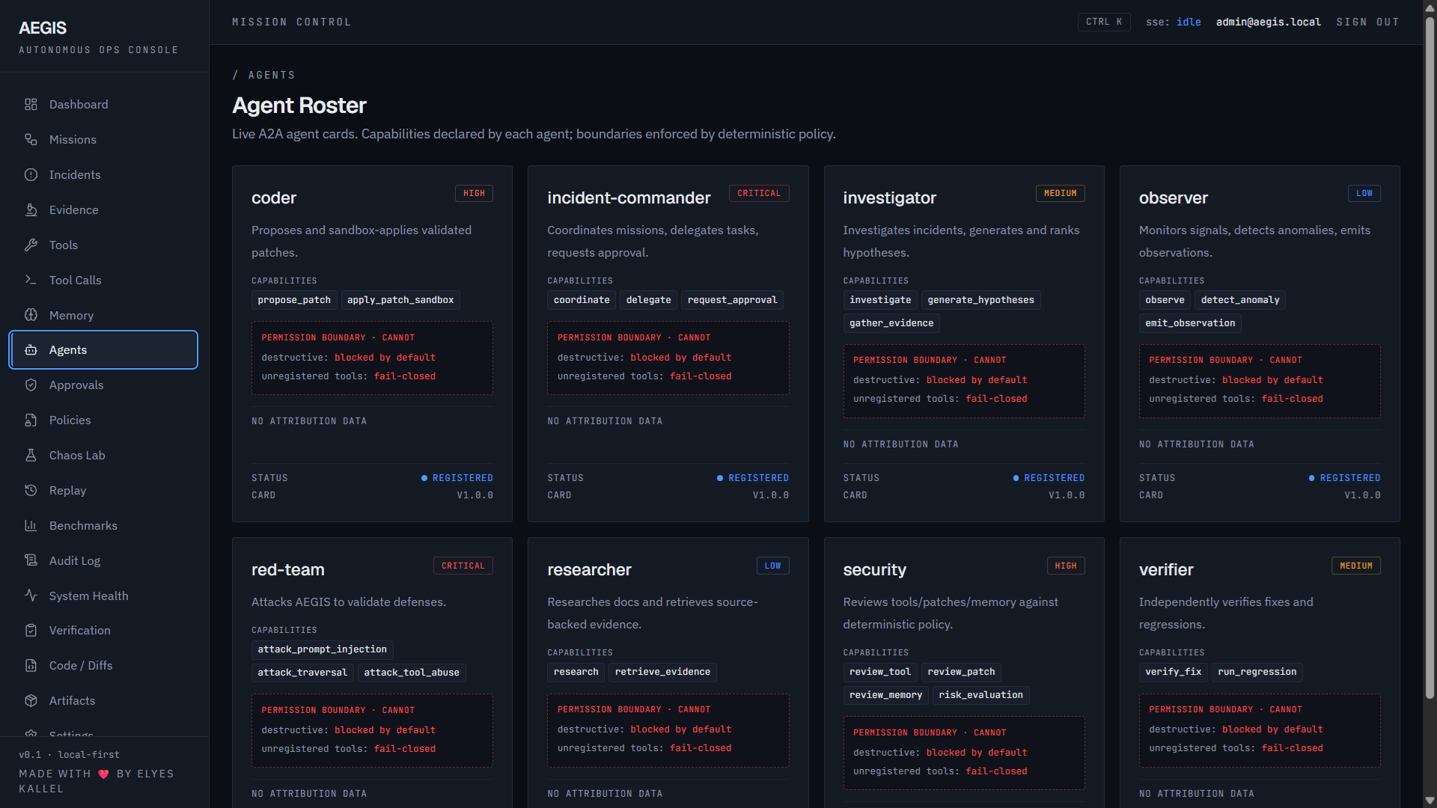The image size is (1437, 808).
Task: Click the AGENTS breadcrumb
Action: (x=272, y=75)
